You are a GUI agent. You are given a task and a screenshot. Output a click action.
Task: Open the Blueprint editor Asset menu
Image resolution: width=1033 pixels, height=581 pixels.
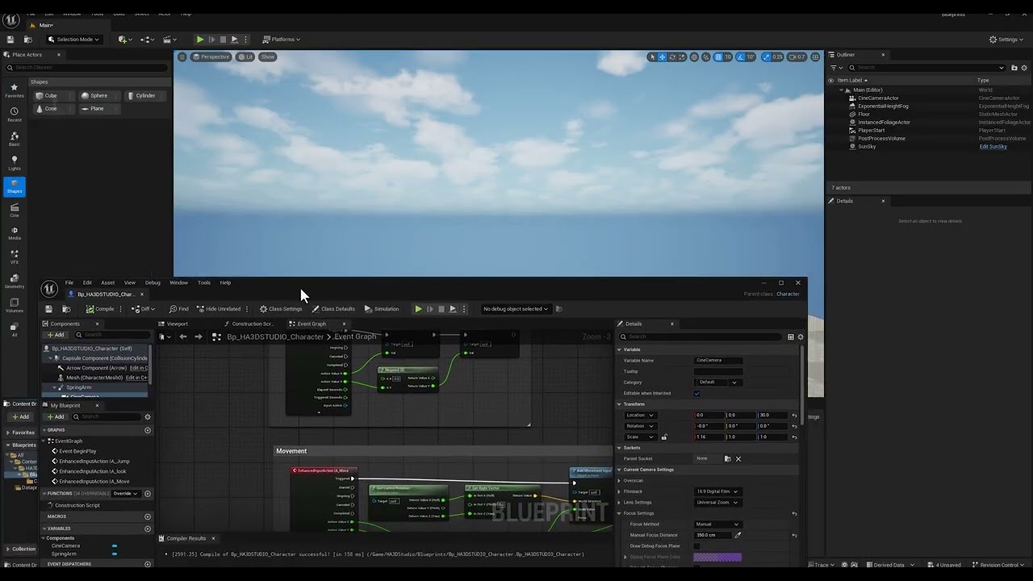pos(108,282)
